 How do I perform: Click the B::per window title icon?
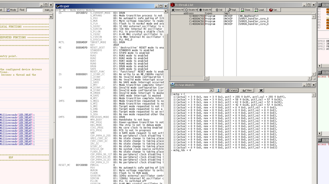58,6
